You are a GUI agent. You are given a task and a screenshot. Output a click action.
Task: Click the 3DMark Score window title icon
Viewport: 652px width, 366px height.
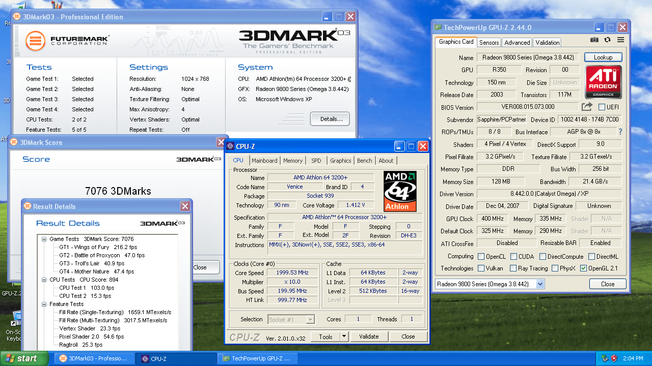[x=14, y=142]
